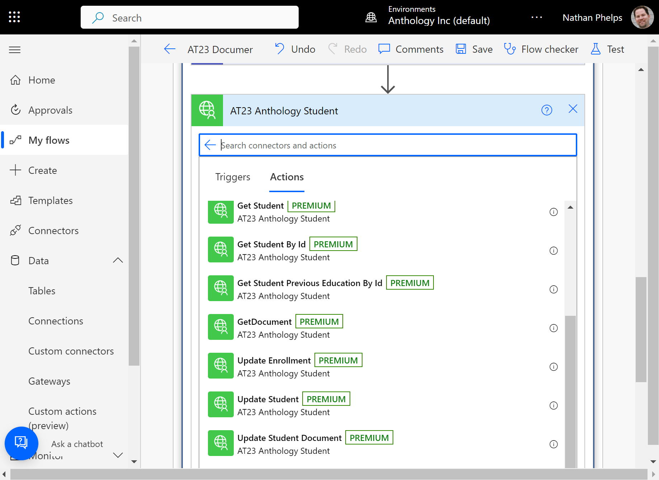Click the Update Enrollment connector icon

click(221, 366)
